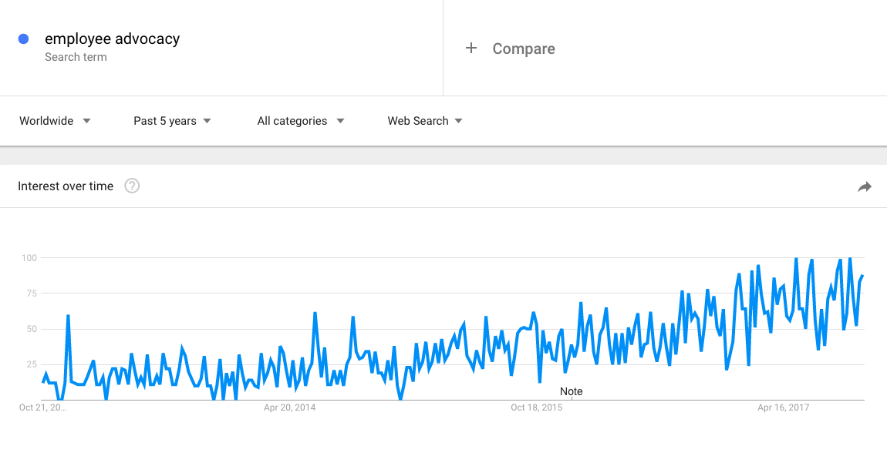
Task: Click the share arrow icon
Action: point(865,187)
